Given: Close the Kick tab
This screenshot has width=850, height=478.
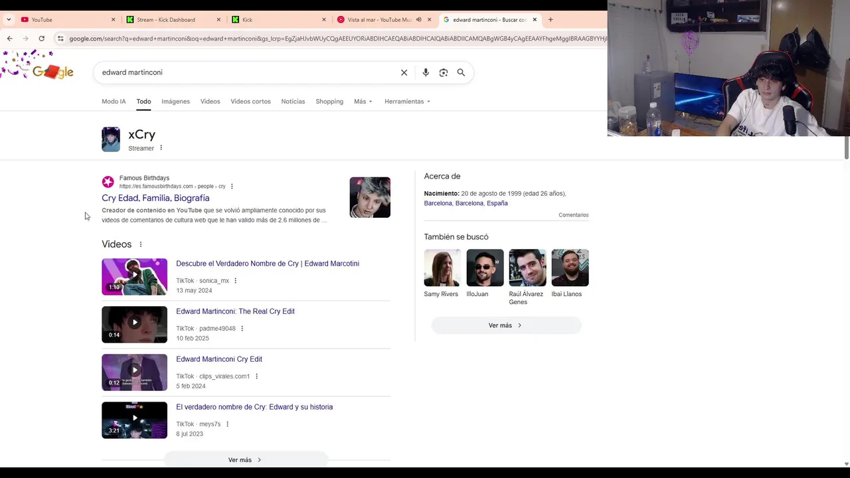Looking at the screenshot, I should coord(324,20).
